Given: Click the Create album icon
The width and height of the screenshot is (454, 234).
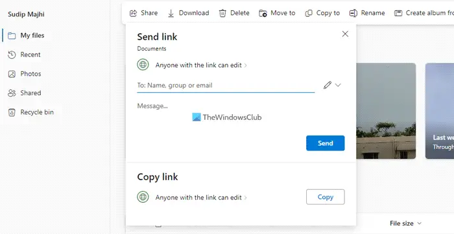Looking at the screenshot, I should click(398, 13).
